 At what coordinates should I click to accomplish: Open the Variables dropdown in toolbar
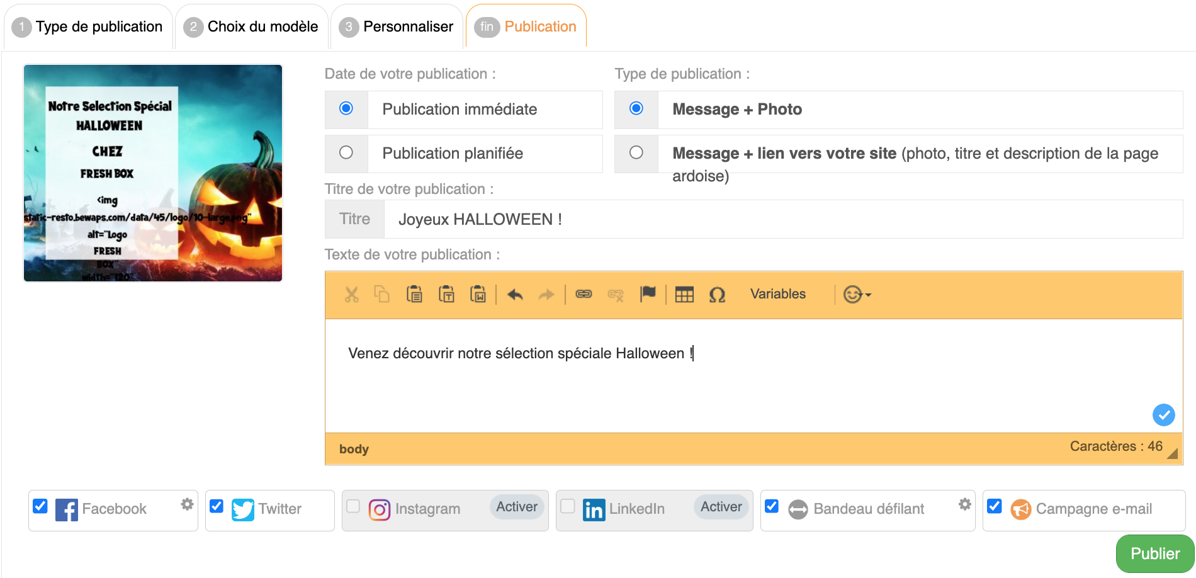(x=777, y=294)
